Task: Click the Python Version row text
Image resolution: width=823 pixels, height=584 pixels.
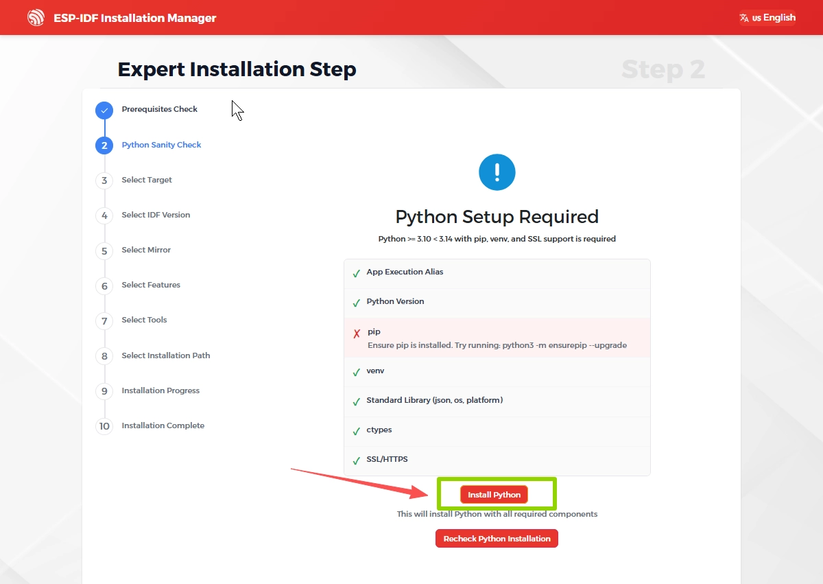Action: 395,301
